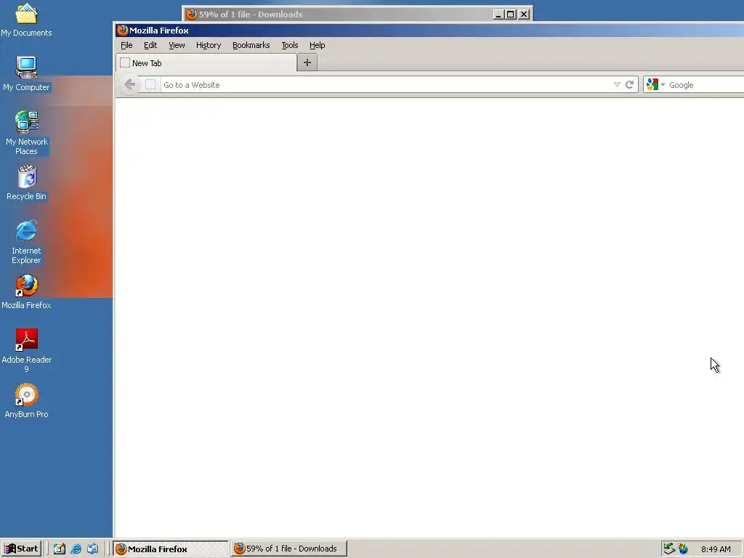Select the AnyBurn Pro desktop shortcut
The image size is (744, 558).
tap(26, 401)
